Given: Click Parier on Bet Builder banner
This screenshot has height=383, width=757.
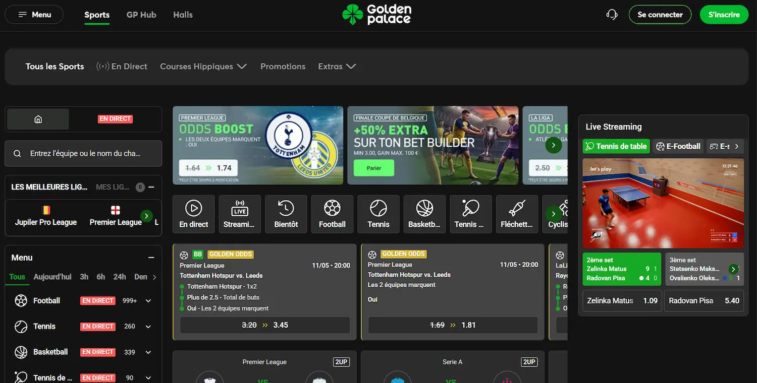Looking at the screenshot, I should tap(374, 168).
